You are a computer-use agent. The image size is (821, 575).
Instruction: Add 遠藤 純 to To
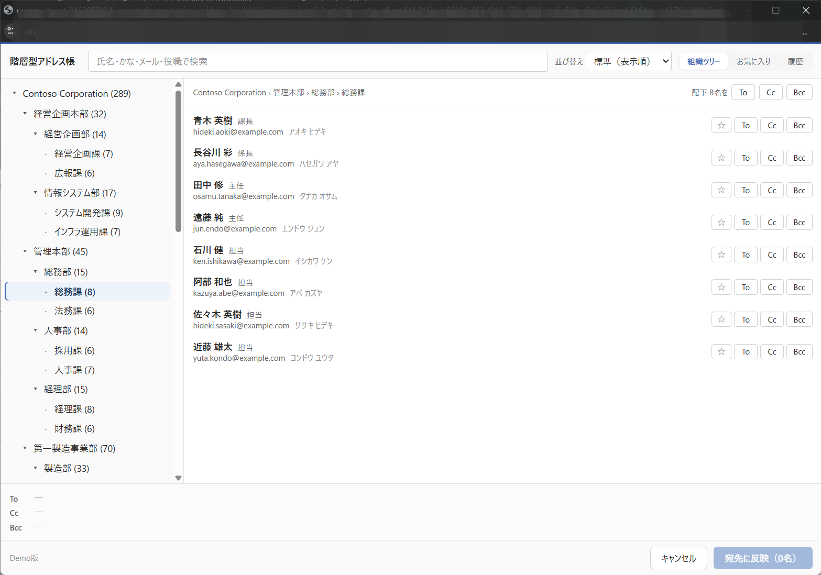[746, 222]
